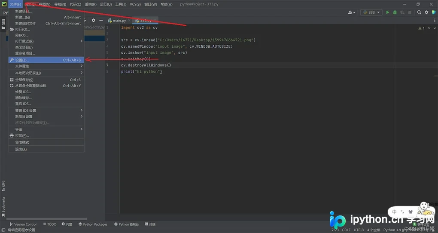Click 打印(P)... menu entry
The height and width of the screenshot is (233, 438).
pos(46,135)
